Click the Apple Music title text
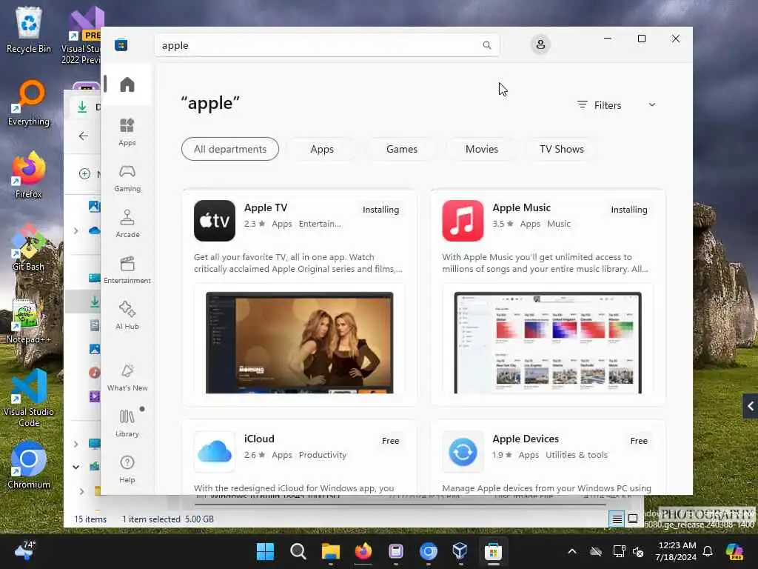The height and width of the screenshot is (569, 758). click(x=521, y=207)
